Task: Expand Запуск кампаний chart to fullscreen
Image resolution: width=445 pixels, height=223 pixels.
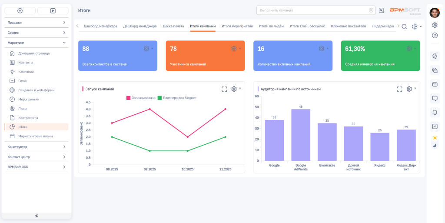Action: pos(224,89)
